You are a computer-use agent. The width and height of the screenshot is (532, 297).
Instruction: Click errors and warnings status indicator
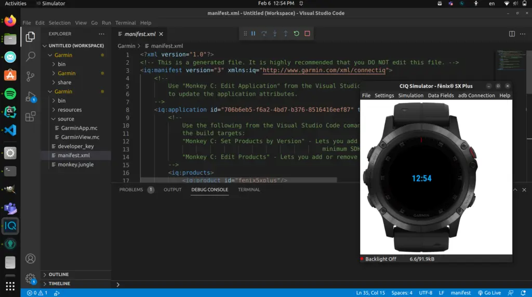point(37,293)
